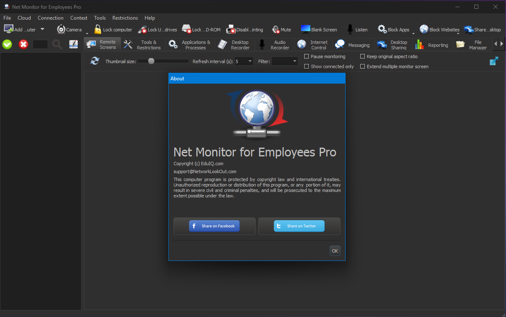Click the empty input box beside the red X
Viewport: 506px width, 317px height.
pos(40,44)
